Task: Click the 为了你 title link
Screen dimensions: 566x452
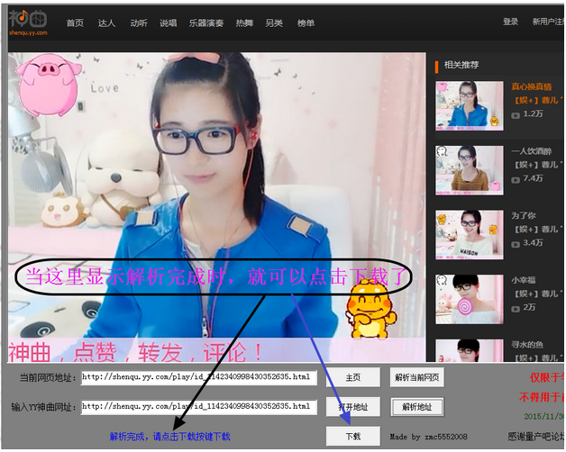Action: (524, 216)
